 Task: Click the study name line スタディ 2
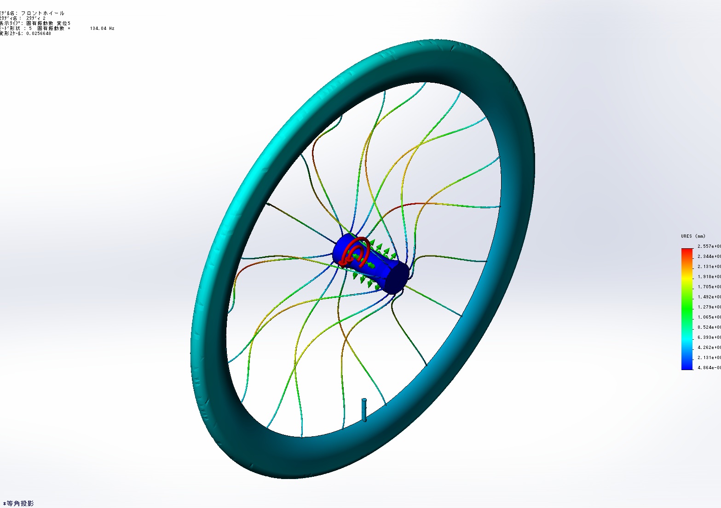pyautogui.click(x=23, y=18)
